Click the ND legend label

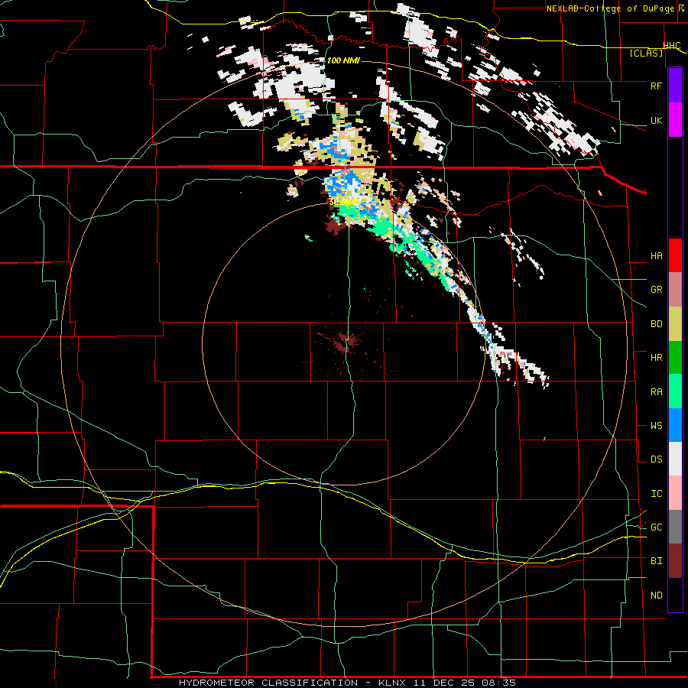pos(656,595)
